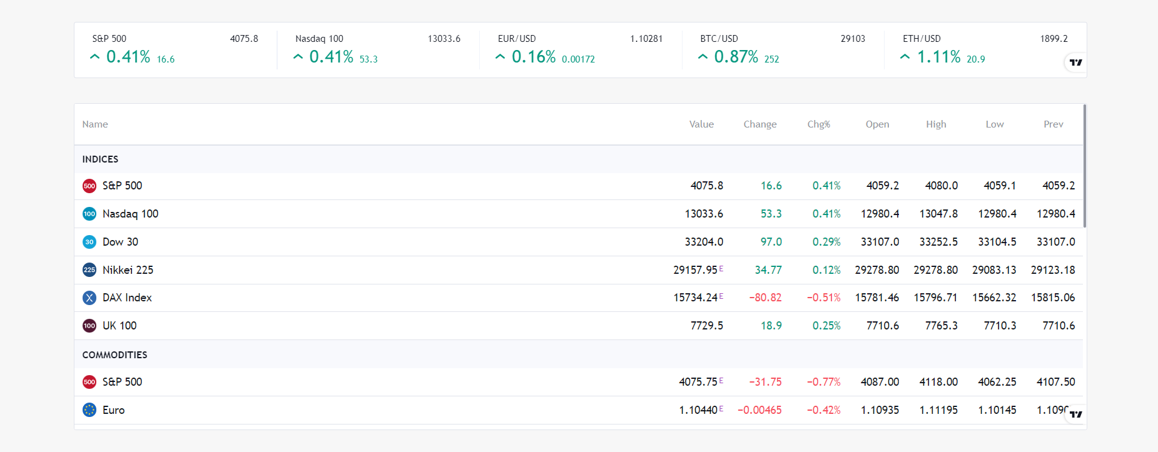
Task: Click Nasdaq 100 open value 12980.4
Action: [x=880, y=214]
